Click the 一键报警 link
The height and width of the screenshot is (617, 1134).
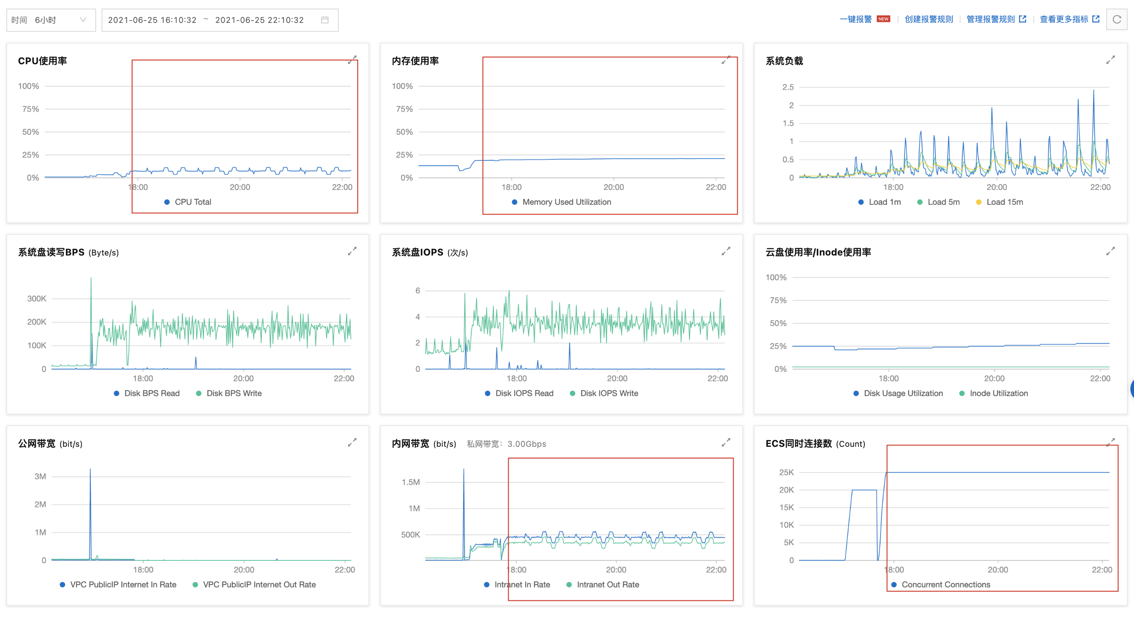click(855, 19)
